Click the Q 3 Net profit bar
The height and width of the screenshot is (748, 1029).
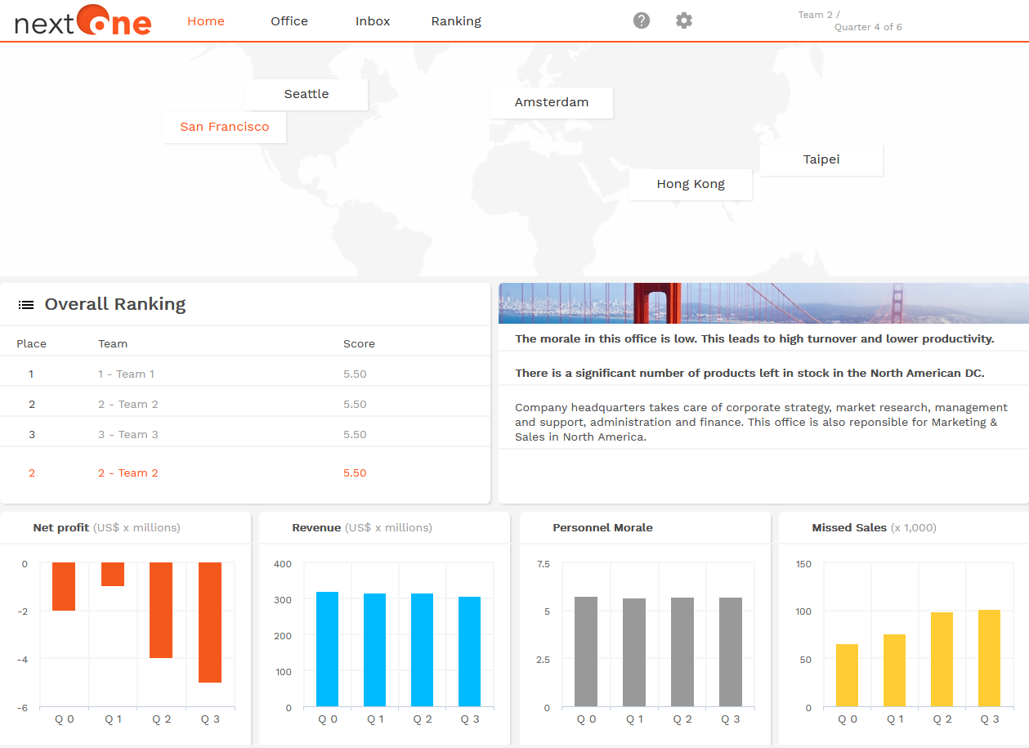tap(210, 622)
